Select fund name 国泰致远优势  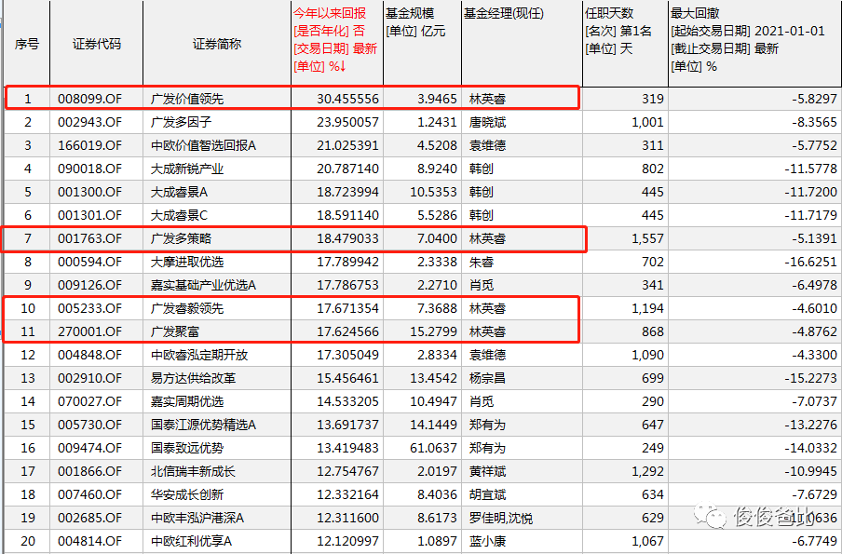point(187,448)
